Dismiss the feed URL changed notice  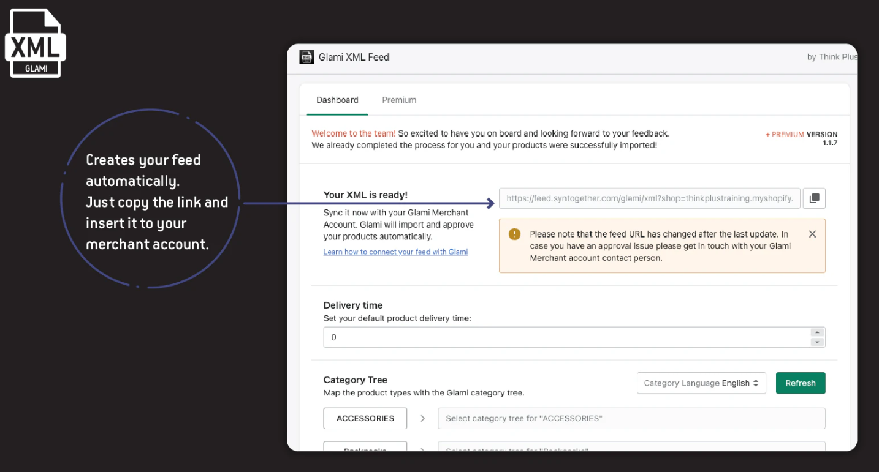[x=812, y=234]
